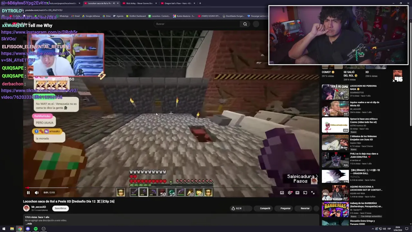Toggle subtitles in the video player
The height and width of the screenshot is (232, 412).
(282, 193)
